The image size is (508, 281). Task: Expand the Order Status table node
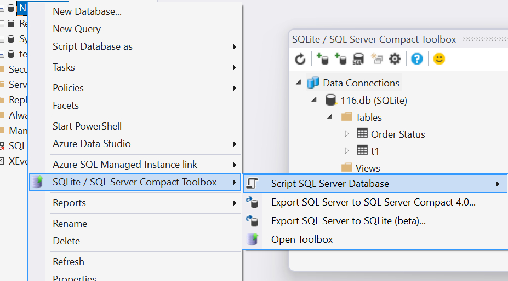click(346, 134)
